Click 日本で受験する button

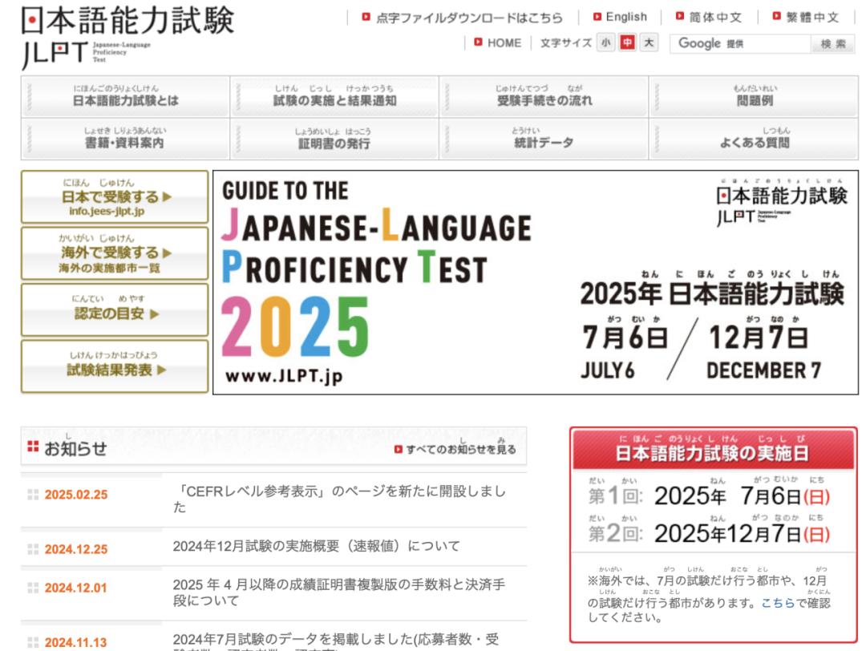pos(115,197)
